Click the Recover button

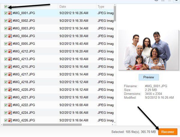(168, 132)
